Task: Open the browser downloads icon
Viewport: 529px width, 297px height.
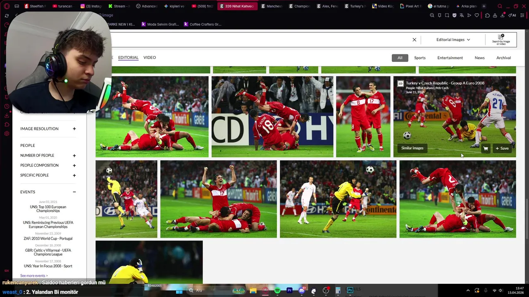Action: point(502,15)
